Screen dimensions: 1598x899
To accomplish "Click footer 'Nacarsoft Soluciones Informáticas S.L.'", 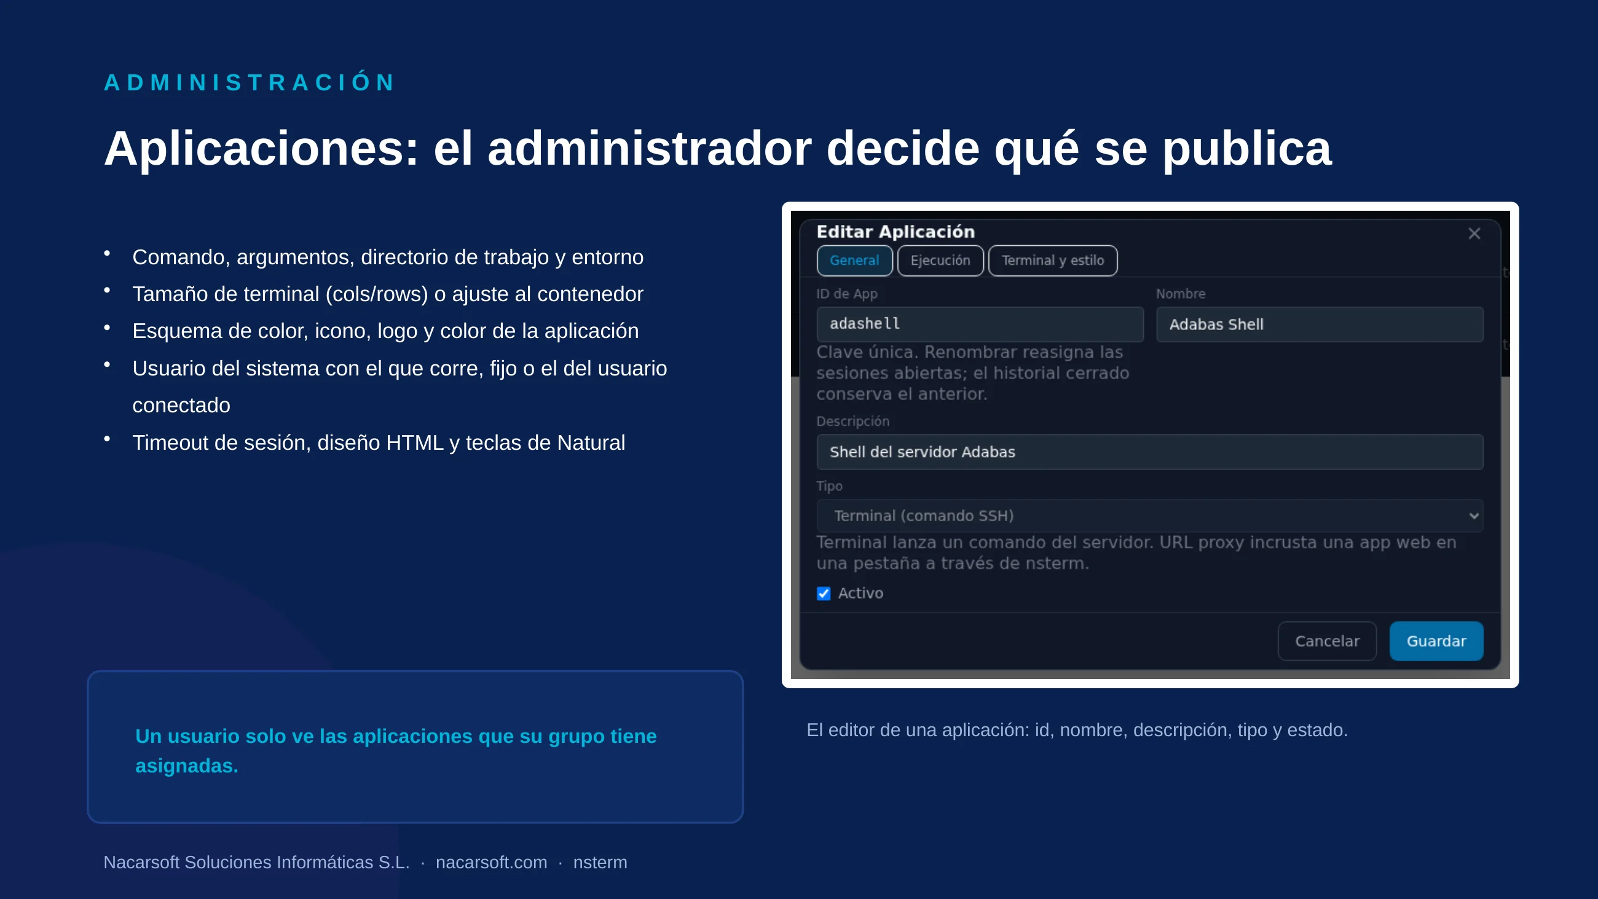I will [256, 862].
